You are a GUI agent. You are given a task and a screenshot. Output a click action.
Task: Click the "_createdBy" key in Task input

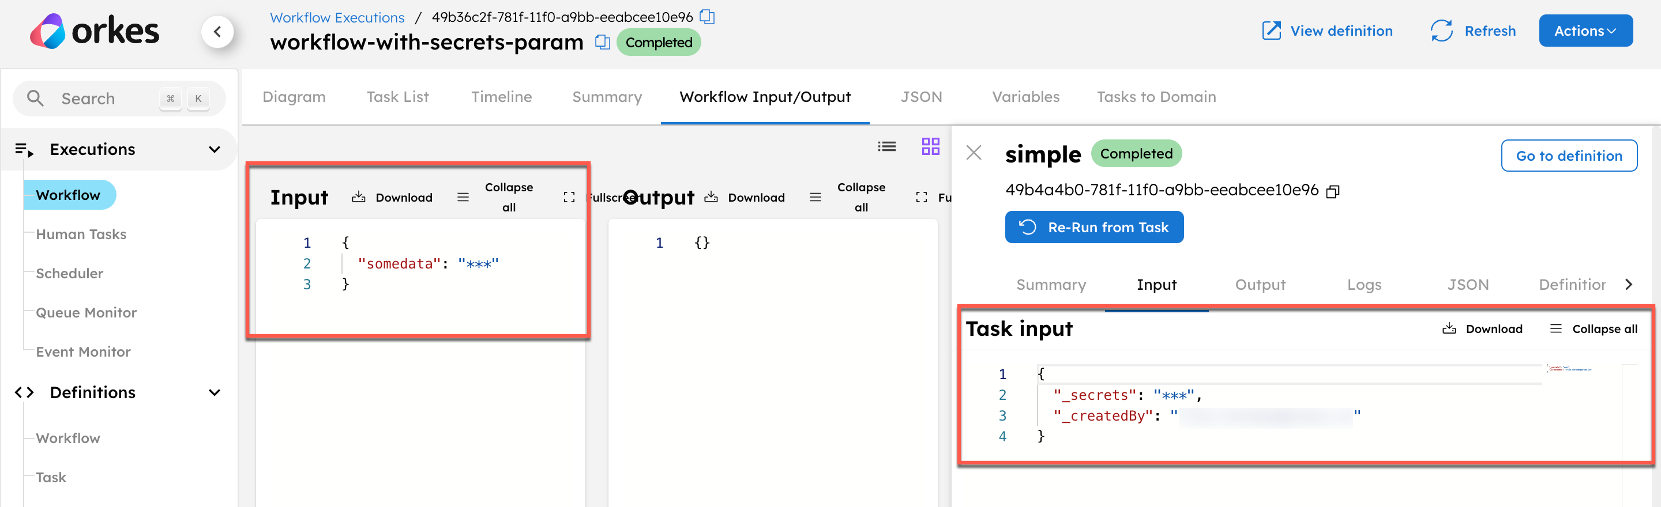pos(1103,415)
